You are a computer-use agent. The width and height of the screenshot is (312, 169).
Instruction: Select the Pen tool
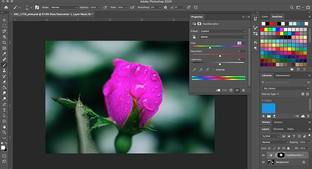click(4, 104)
